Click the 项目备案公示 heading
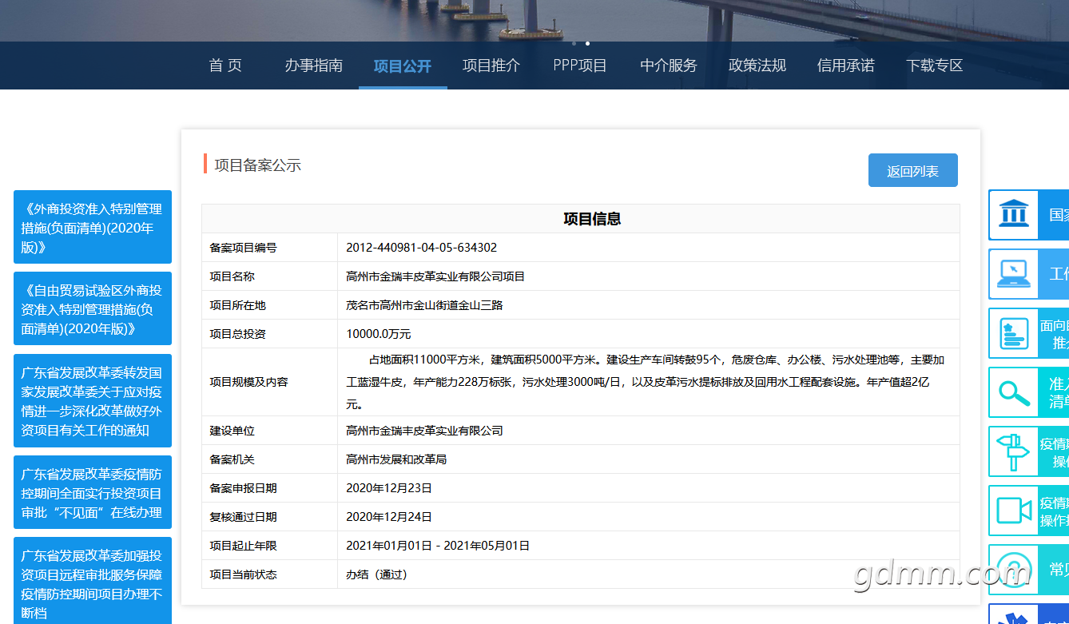The width and height of the screenshot is (1069, 624). [x=257, y=165]
